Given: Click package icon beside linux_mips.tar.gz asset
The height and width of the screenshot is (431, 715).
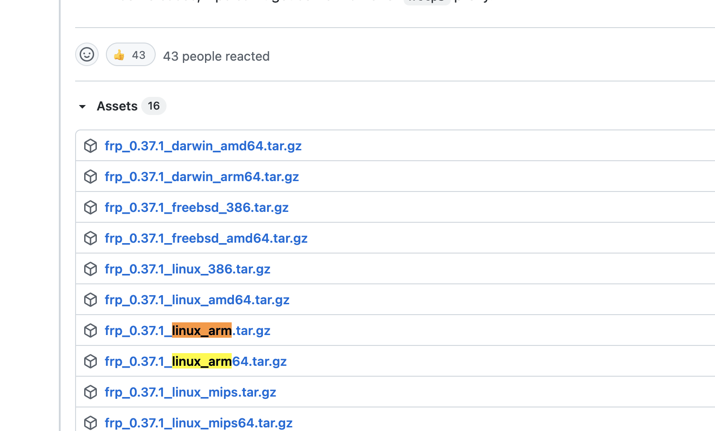Looking at the screenshot, I should [91, 392].
